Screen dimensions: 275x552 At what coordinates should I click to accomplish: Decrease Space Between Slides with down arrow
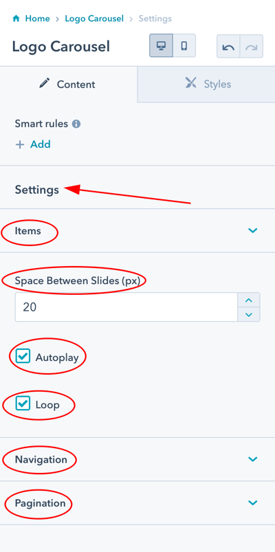pos(249,314)
